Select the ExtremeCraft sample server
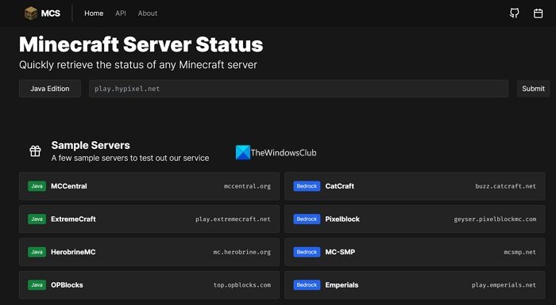 pyautogui.click(x=149, y=219)
